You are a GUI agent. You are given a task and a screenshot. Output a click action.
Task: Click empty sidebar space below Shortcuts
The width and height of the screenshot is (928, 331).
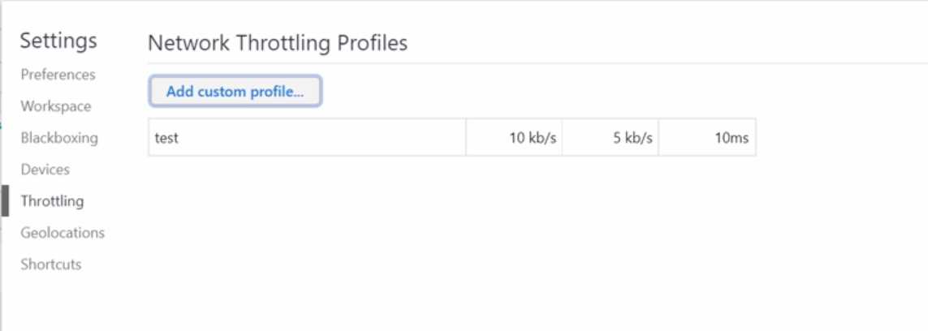(x=59, y=302)
